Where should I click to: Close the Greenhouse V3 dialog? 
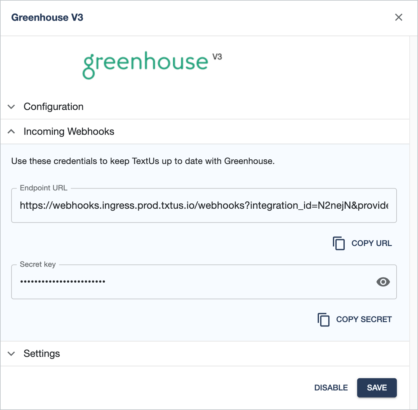(x=398, y=17)
